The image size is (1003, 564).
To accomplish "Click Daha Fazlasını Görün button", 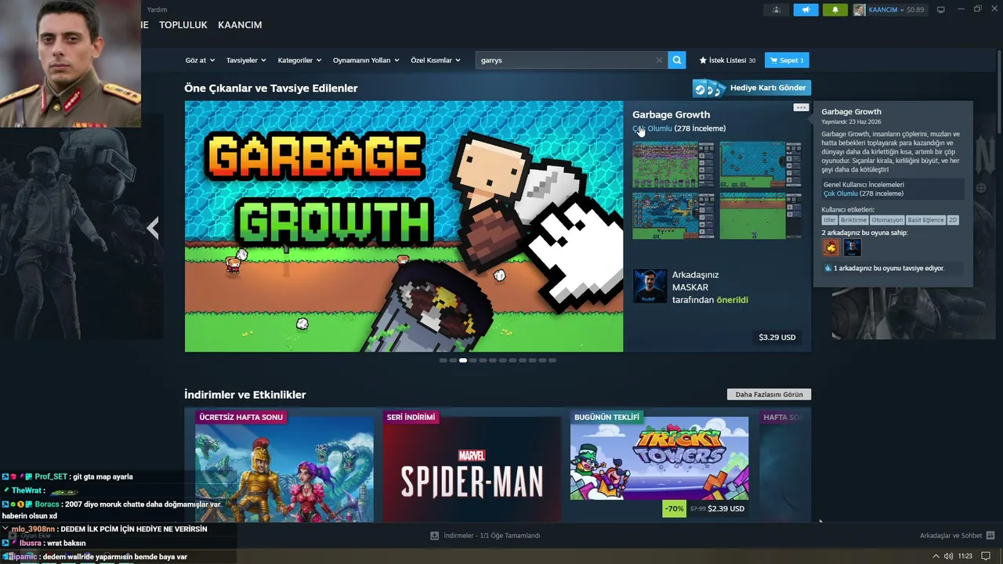I will coord(769,395).
